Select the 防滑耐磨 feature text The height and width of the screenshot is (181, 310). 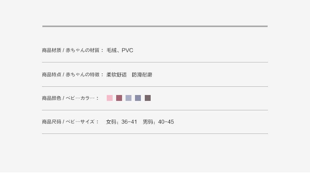[142, 75]
